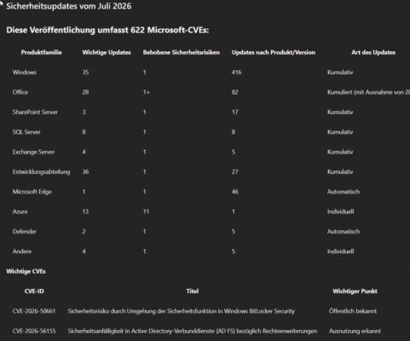Click the "Andere" product family cell
The height and width of the screenshot is (341, 410).
[22, 251]
